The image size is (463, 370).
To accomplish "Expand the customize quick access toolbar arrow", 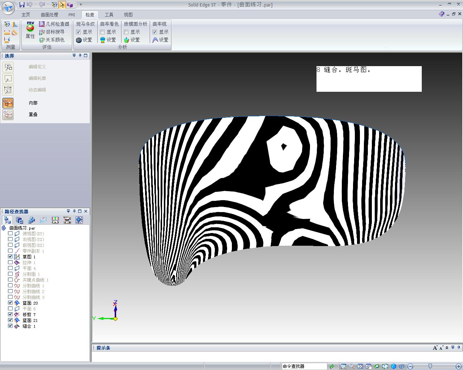I will [81, 5].
